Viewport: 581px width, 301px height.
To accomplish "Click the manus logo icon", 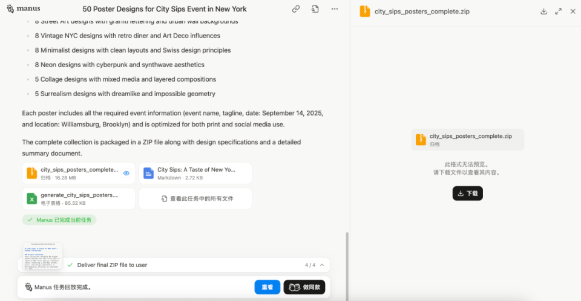I will click(x=10, y=8).
